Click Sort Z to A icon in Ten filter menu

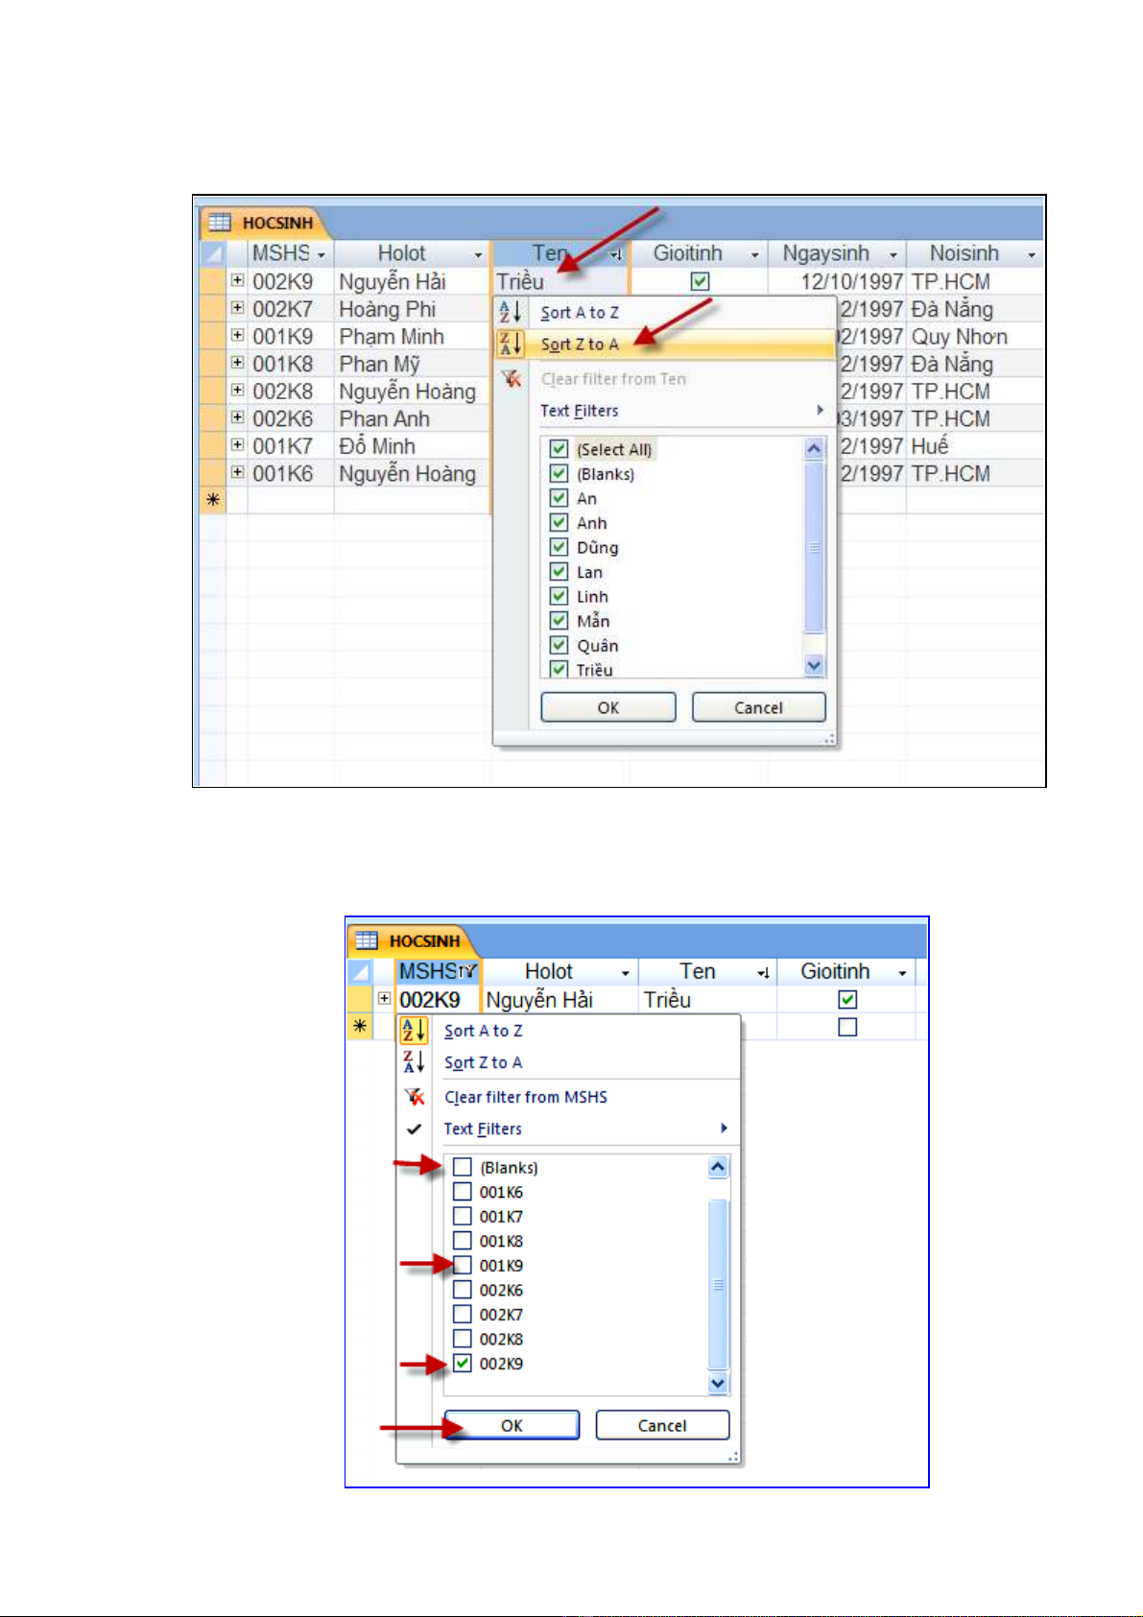511,344
